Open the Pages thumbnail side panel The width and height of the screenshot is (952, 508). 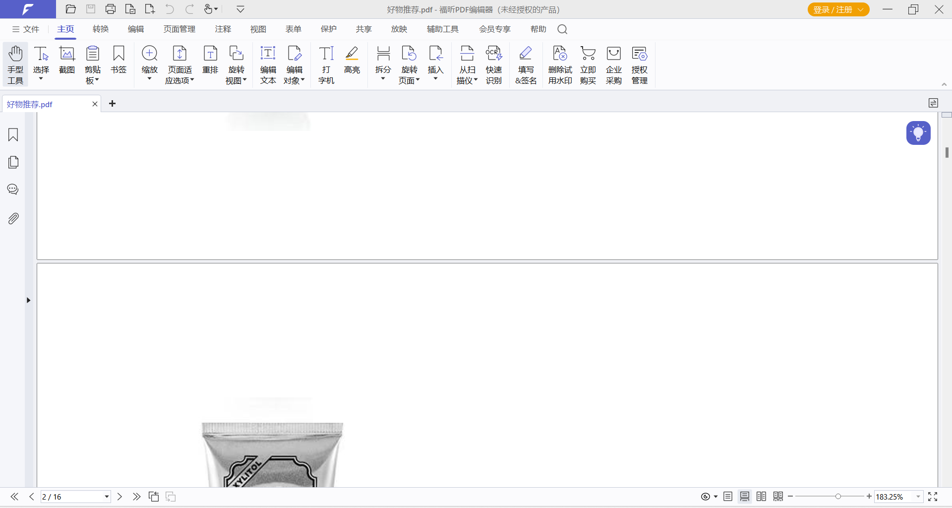(x=13, y=162)
